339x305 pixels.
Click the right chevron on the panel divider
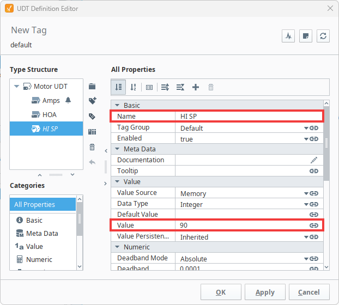point(106,184)
